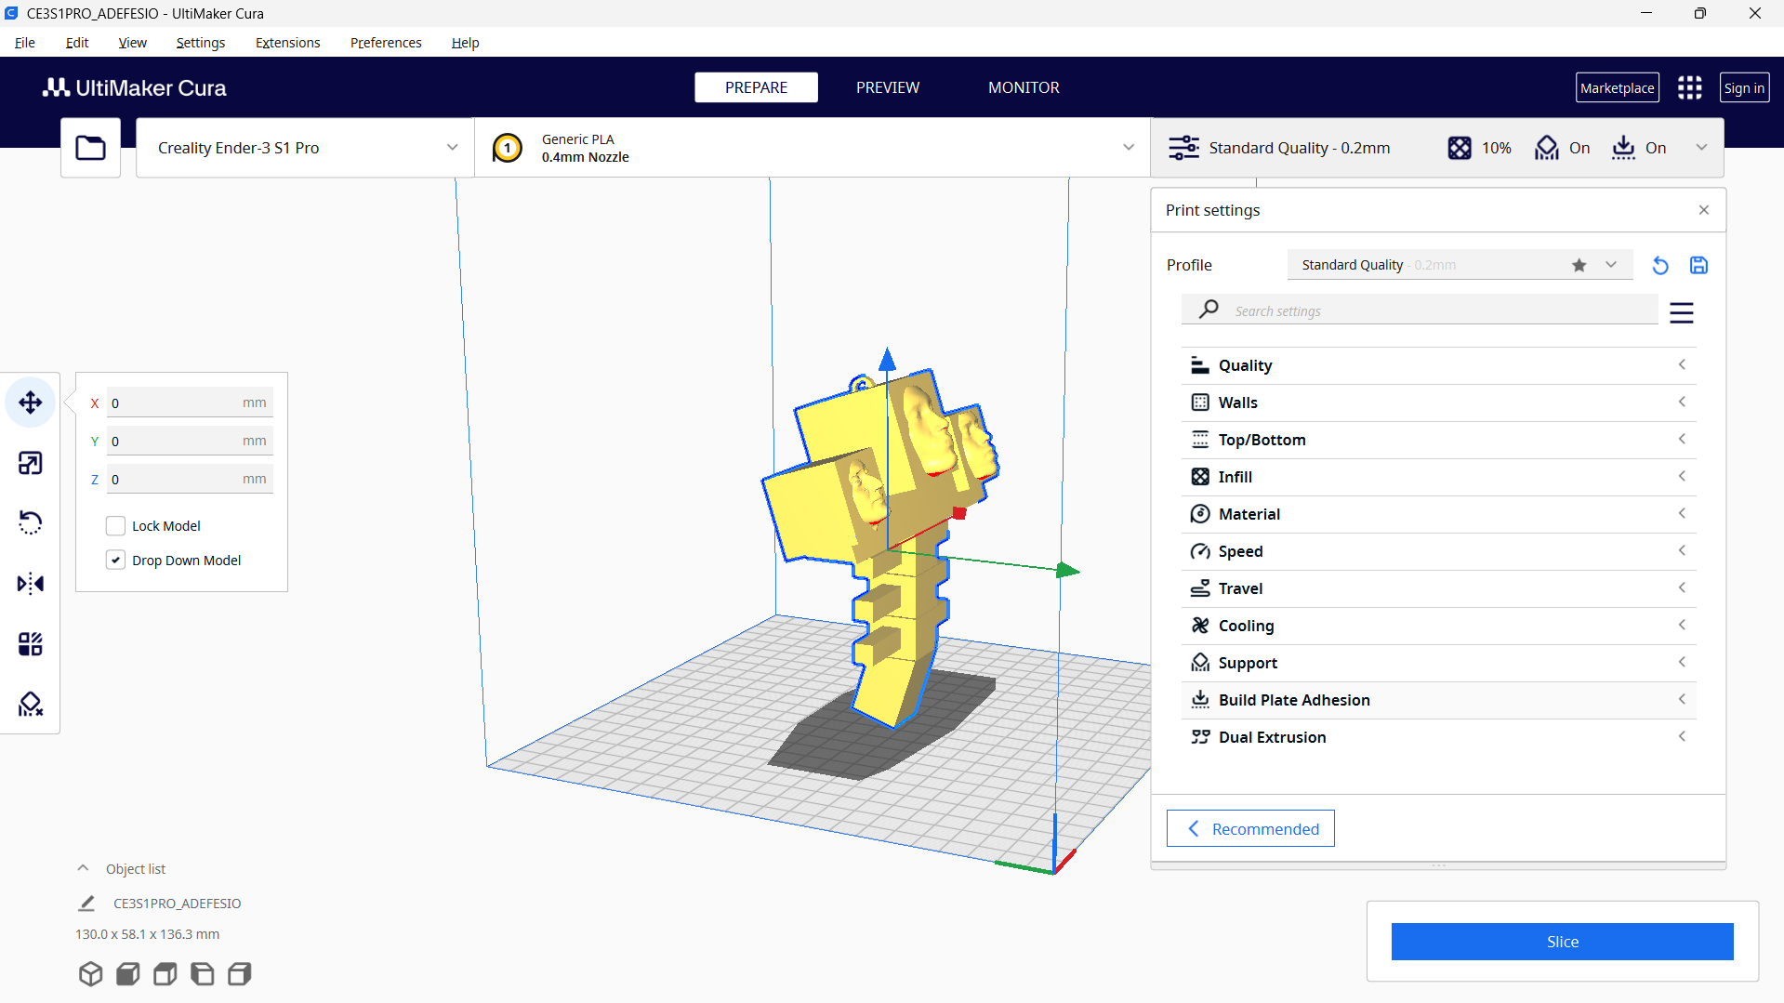
Task: Expand the Speed settings section
Action: coord(1438,551)
